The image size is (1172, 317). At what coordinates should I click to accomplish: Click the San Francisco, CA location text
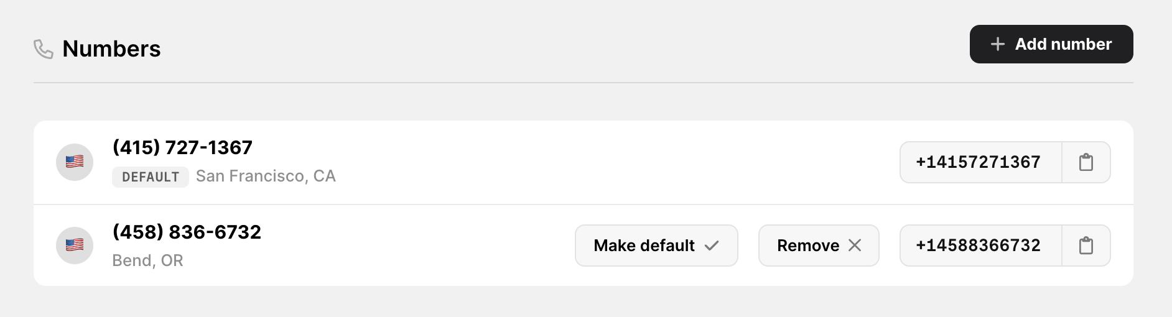pyautogui.click(x=266, y=177)
